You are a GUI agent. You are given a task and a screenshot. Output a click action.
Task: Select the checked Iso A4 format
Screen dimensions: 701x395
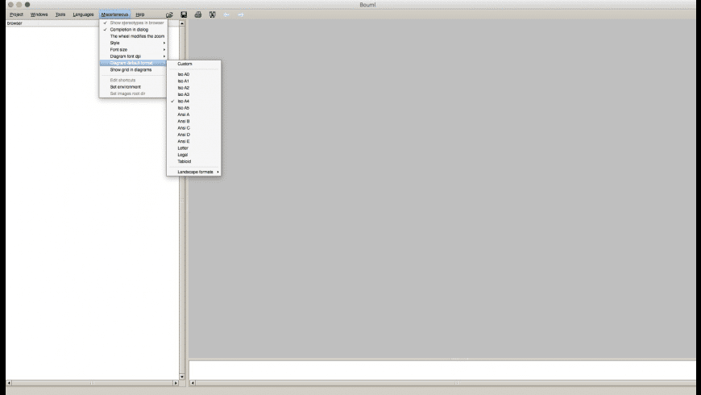(x=194, y=101)
